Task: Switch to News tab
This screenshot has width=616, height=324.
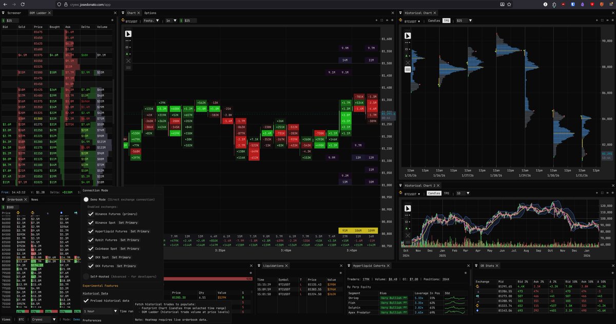Action: [x=34, y=199]
